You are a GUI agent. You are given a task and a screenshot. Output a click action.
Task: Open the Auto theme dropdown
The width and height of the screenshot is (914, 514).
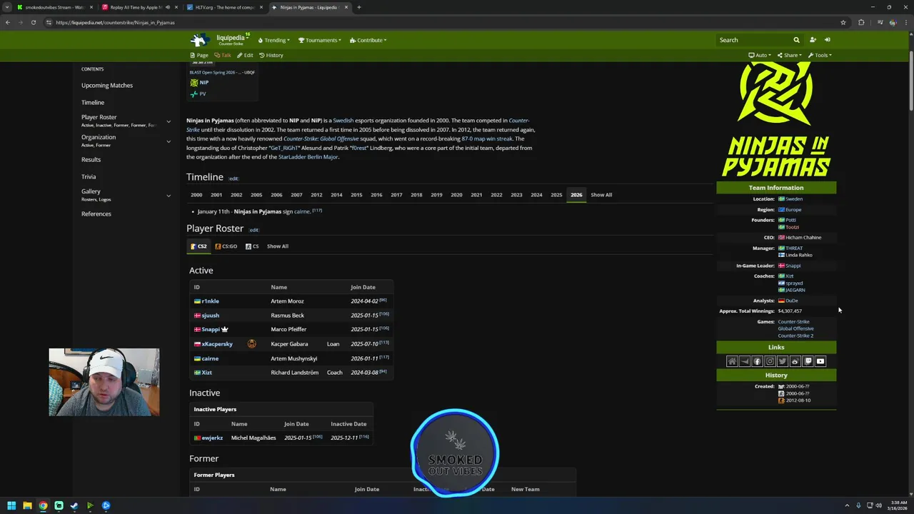(760, 55)
